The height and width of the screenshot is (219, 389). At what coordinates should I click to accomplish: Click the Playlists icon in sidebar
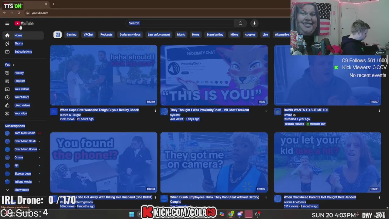(x=7, y=81)
